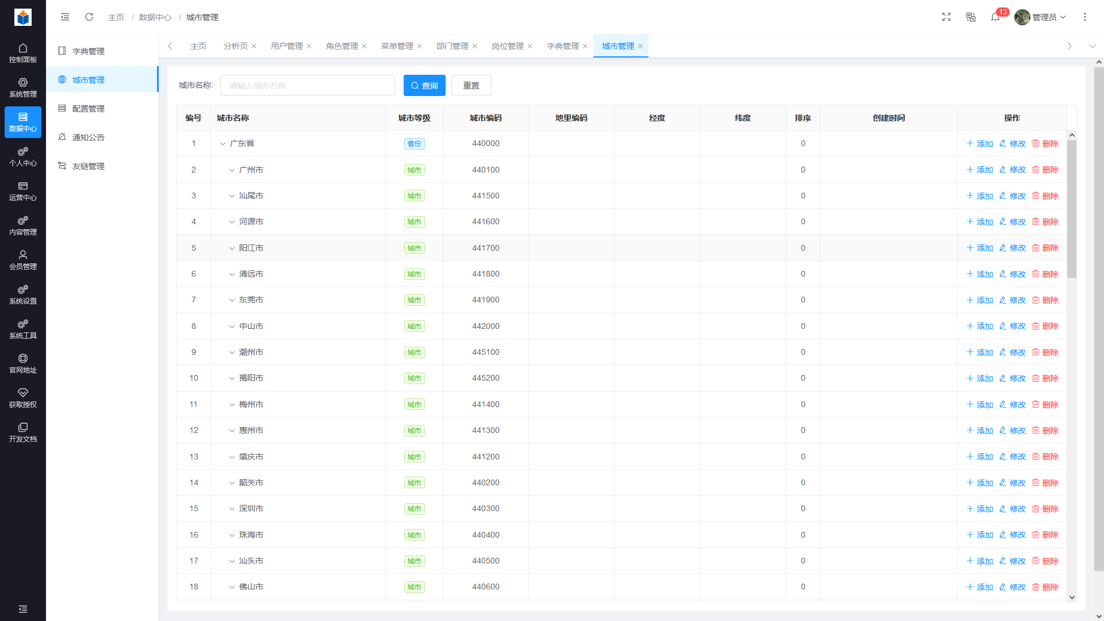Switch to the 用户管理 tab

(x=286, y=46)
